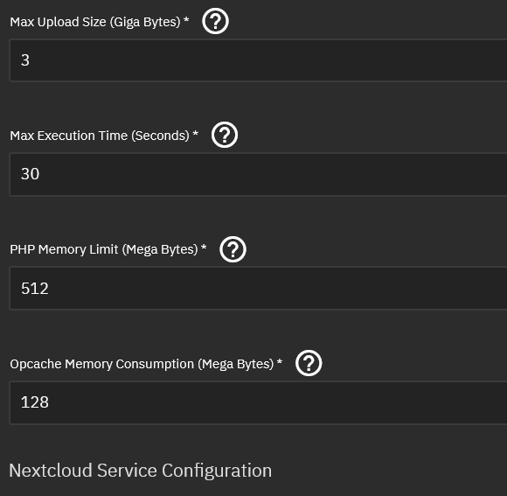Focus the Max Execution Time input field
Screen dimensions: 507x496
pos(258,174)
